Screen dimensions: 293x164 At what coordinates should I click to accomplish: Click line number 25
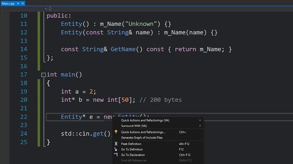click(24, 142)
